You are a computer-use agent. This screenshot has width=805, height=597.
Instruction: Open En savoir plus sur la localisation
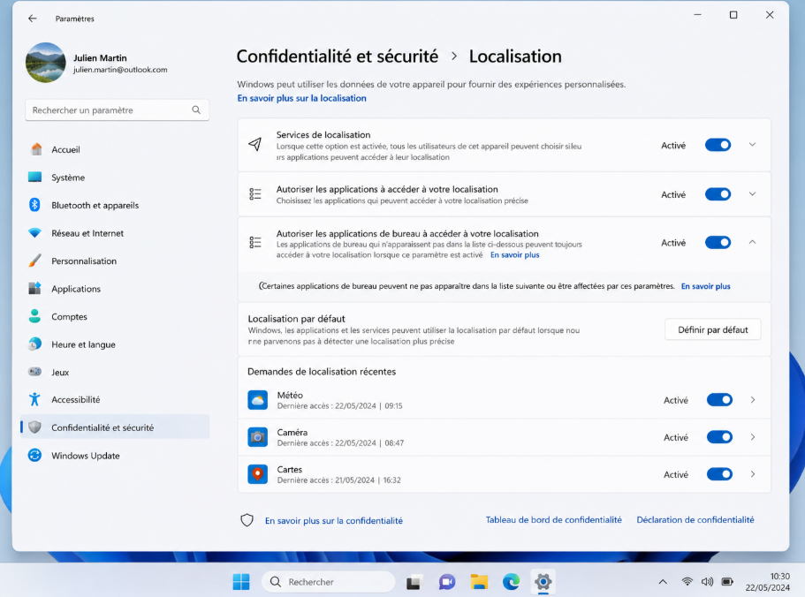(302, 98)
